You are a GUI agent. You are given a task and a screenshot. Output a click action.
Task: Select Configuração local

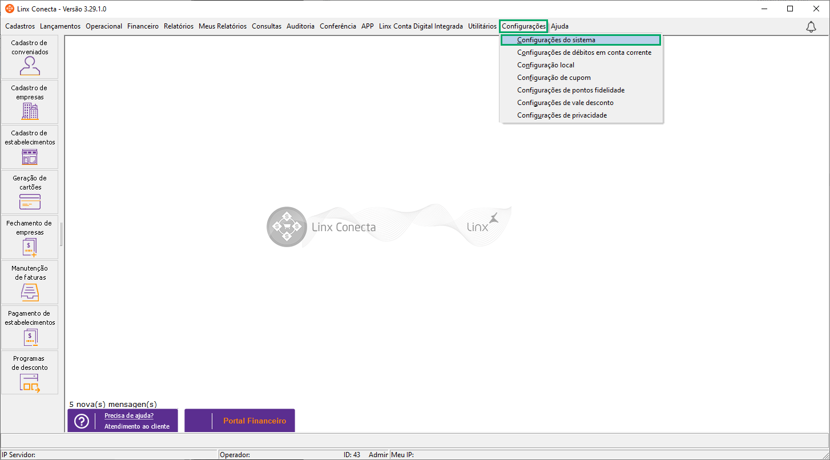pos(581,65)
